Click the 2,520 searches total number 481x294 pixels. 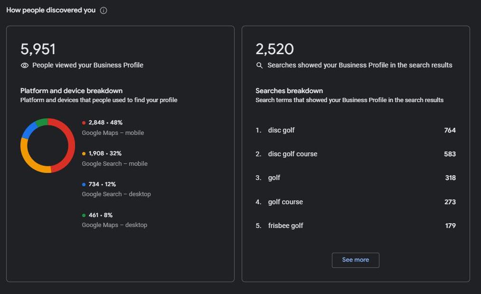[x=274, y=49]
